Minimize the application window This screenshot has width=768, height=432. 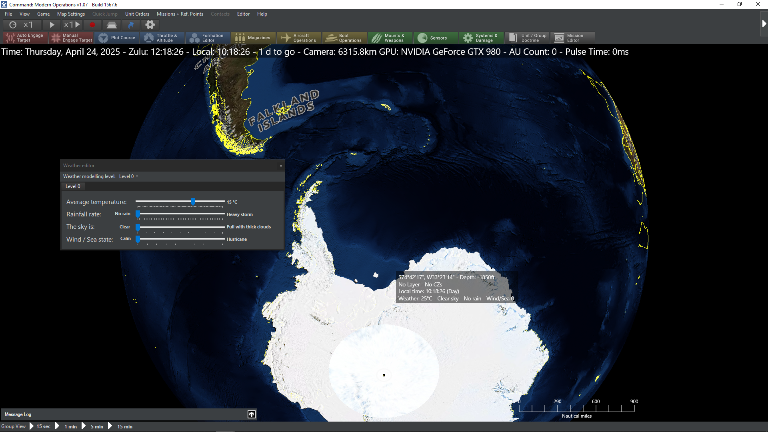(x=722, y=4)
